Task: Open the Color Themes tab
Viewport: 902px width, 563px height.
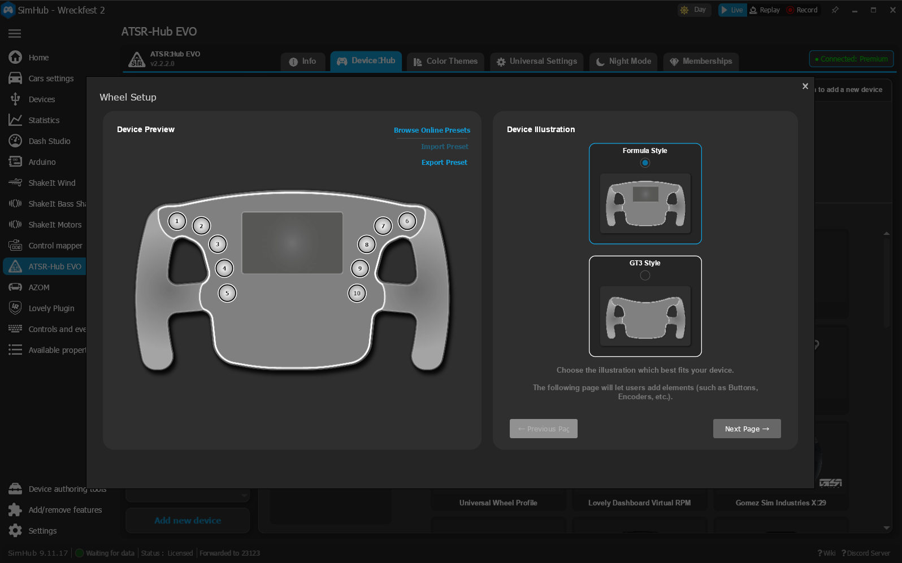Action: point(445,62)
